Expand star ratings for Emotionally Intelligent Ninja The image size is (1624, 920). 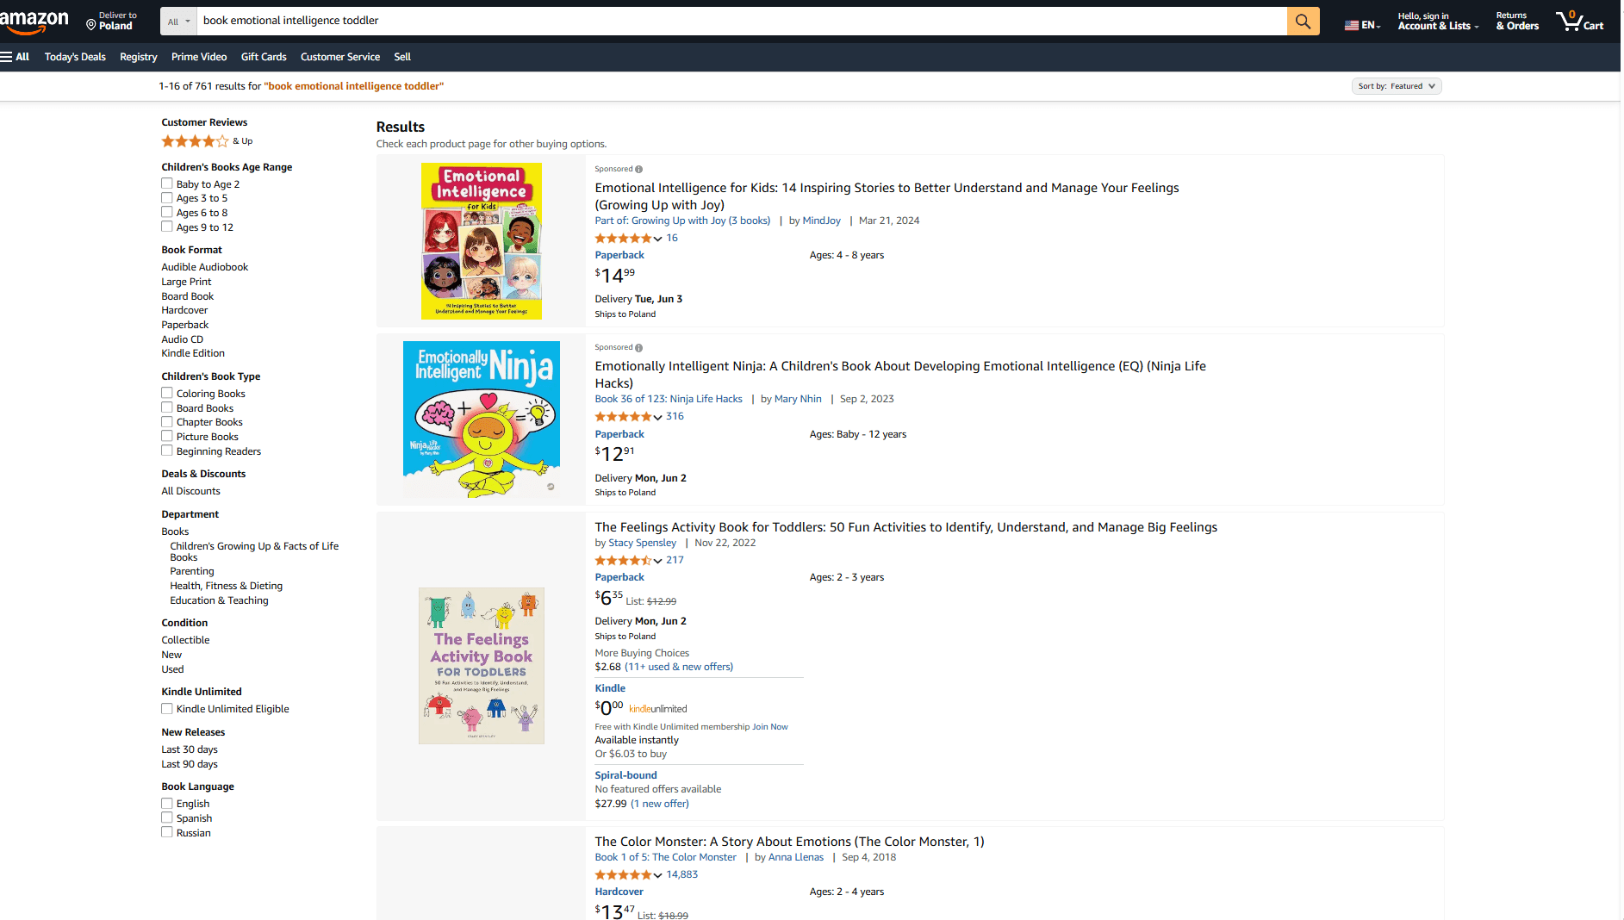point(659,417)
